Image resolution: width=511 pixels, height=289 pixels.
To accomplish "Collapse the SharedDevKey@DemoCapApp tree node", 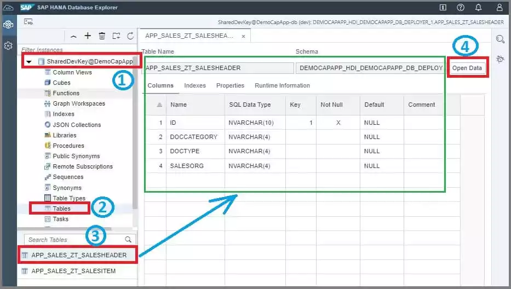I will pyautogui.click(x=29, y=61).
